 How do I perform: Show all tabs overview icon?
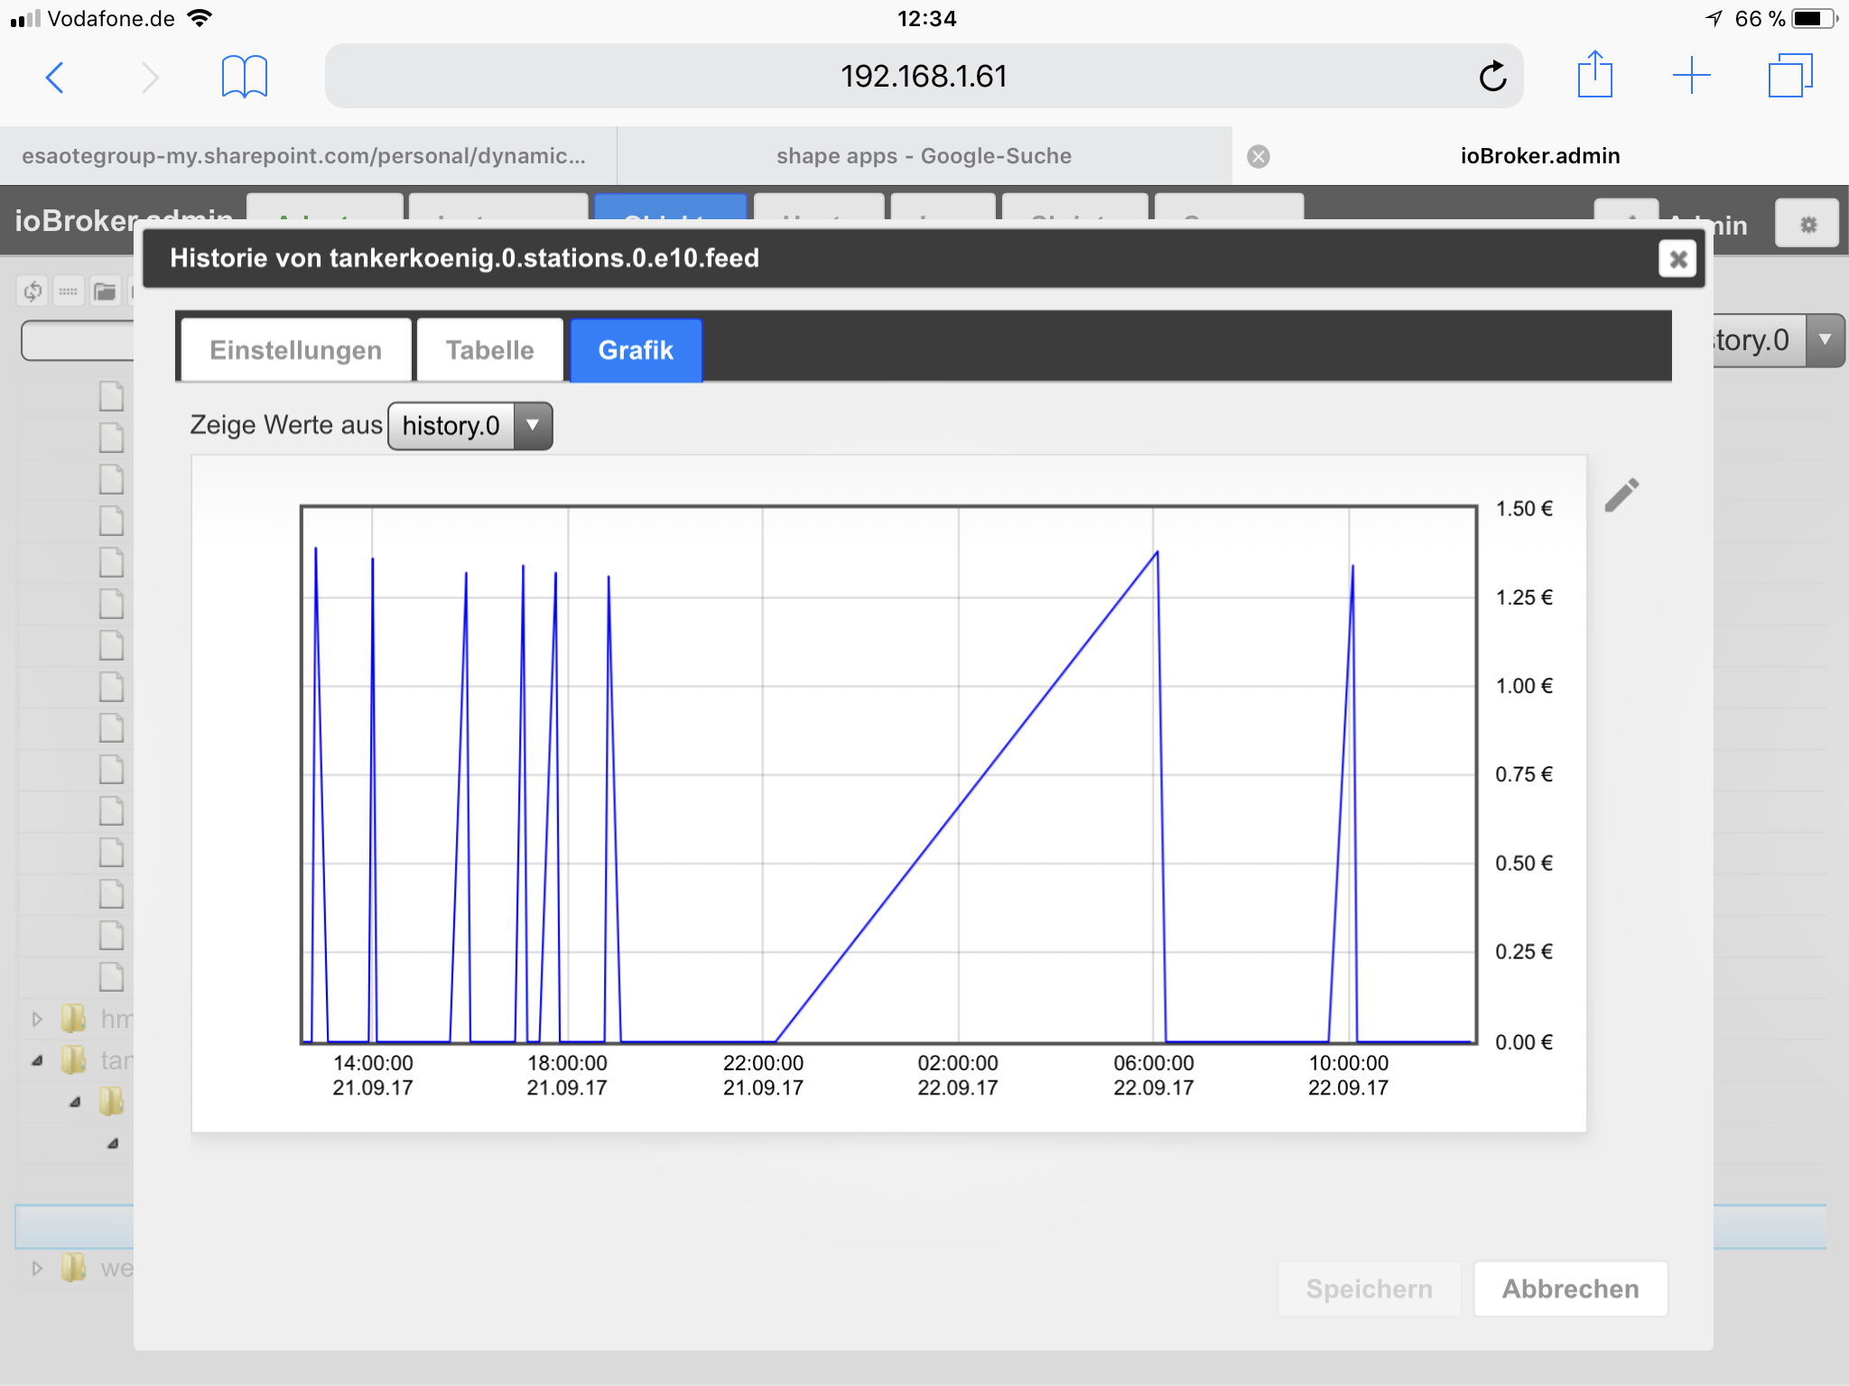pos(1789,76)
